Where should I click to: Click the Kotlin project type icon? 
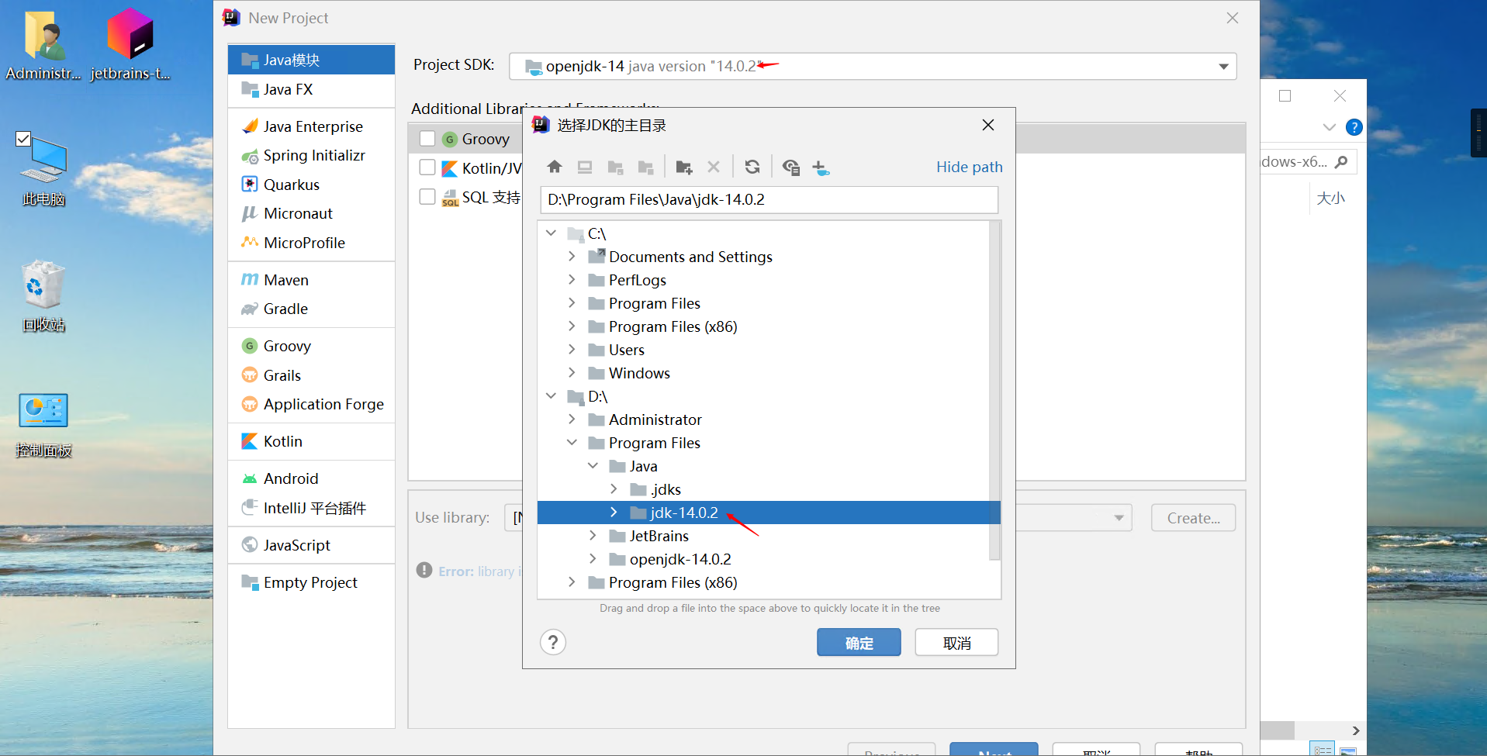click(x=249, y=441)
